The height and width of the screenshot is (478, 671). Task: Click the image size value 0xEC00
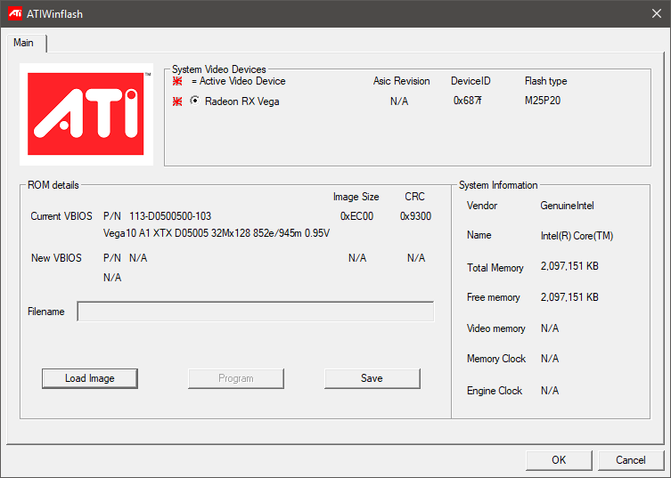coord(357,216)
